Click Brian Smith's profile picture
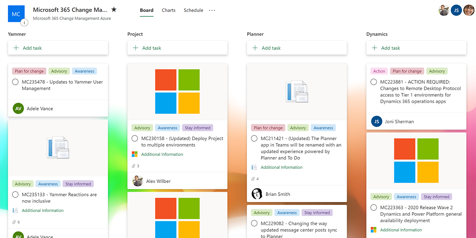This screenshot has width=476, height=238. (257, 194)
